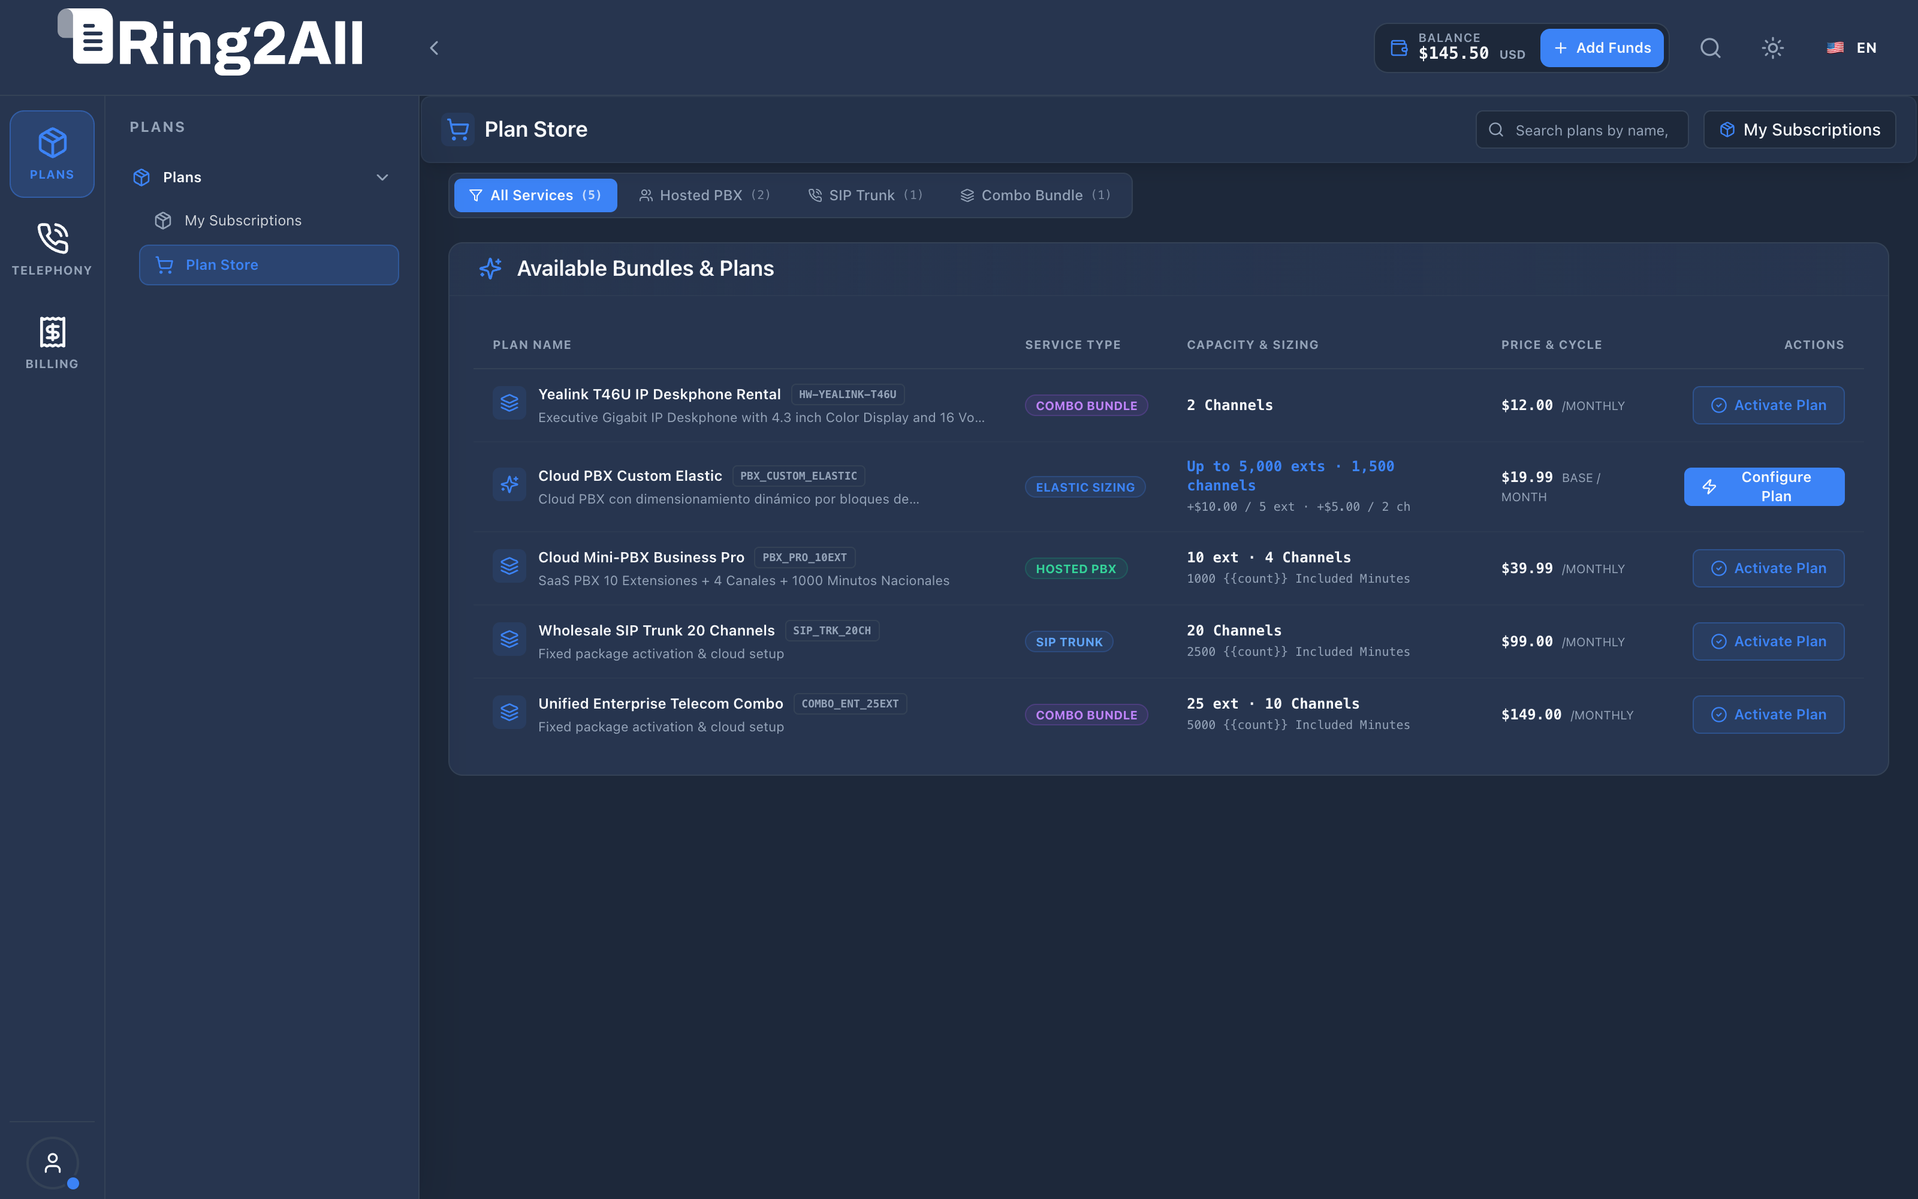Click the Cloud Mini-PBX Business Pro icon
Screen dimensions: 1918x1199
(x=509, y=566)
